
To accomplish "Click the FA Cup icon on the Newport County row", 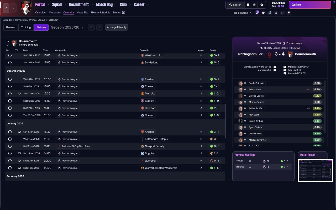I will 59,146.
